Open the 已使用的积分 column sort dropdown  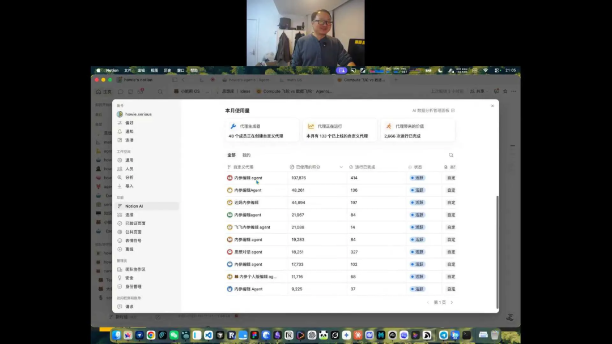(x=341, y=167)
